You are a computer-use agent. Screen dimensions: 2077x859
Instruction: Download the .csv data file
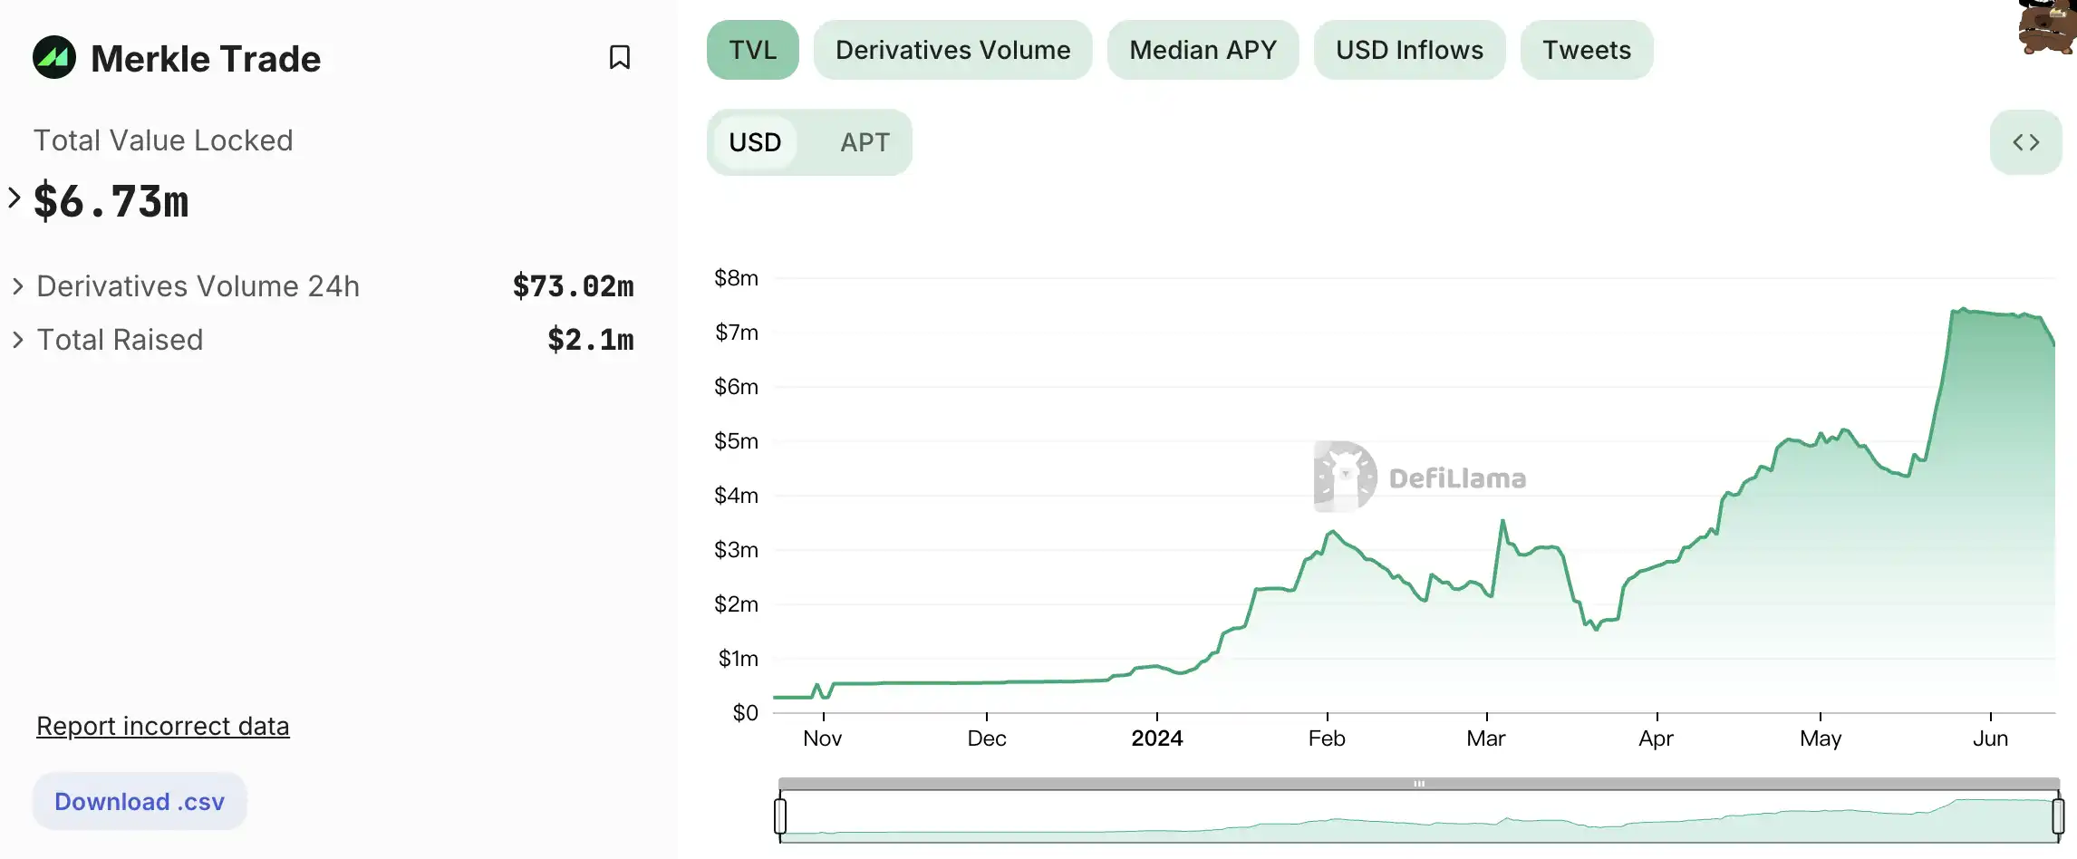coord(140,801)
